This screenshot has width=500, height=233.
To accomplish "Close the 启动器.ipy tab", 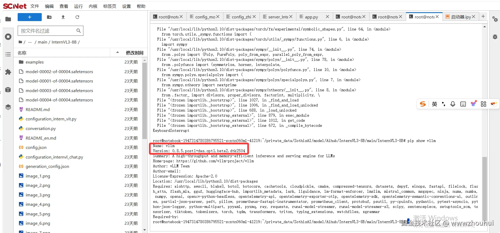I will click(x=474, y=17).
